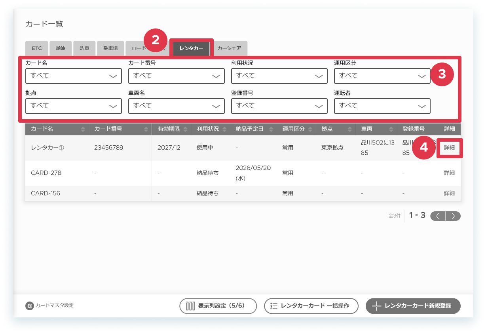Click the 1 - 3 page range indicator

tap(417, 216)
